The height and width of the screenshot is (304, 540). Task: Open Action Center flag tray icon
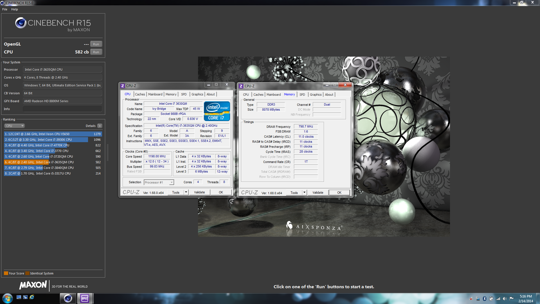pos(511,299)
